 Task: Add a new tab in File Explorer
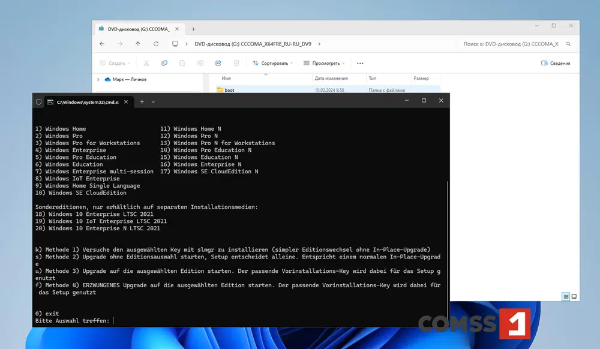(193, 29)
